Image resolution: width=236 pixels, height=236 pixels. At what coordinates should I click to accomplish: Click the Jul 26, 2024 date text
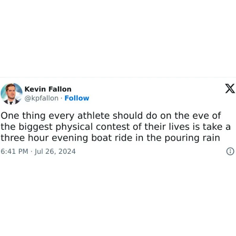(55, 151)
